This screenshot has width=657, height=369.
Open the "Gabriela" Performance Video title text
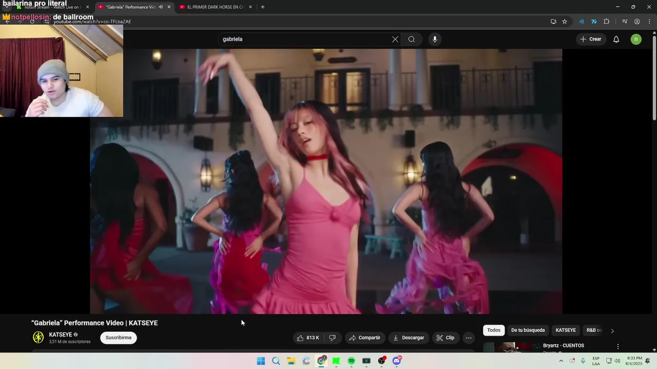(94, 323)
